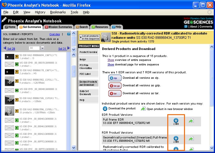Expand List all products in this sequence

point(89,37)
